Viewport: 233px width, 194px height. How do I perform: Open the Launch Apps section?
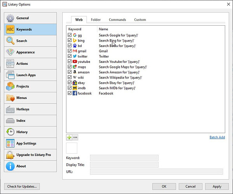[x=30, y=75]
